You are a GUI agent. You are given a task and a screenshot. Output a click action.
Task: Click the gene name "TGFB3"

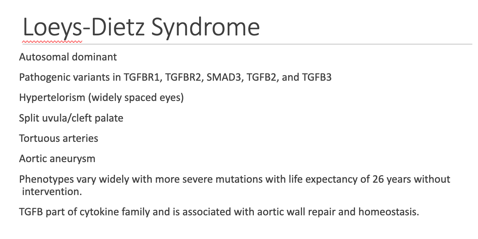point(317,77)
